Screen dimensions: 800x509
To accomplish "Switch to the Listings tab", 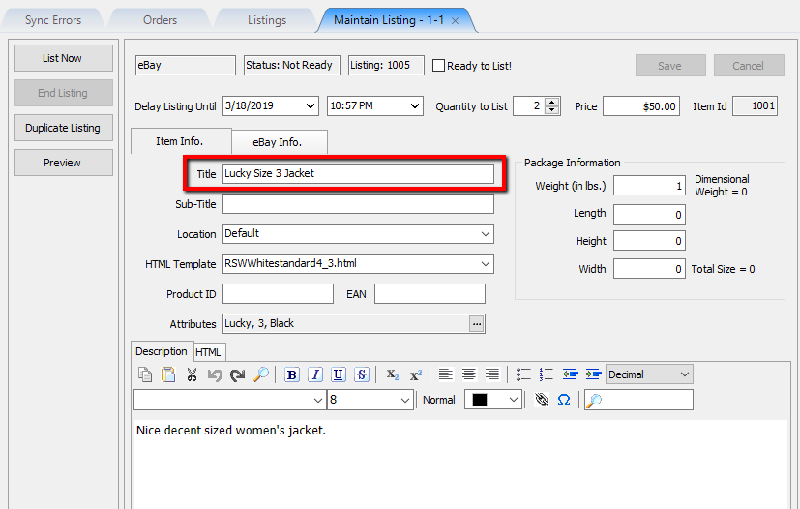I will click(x=267, y=20).
